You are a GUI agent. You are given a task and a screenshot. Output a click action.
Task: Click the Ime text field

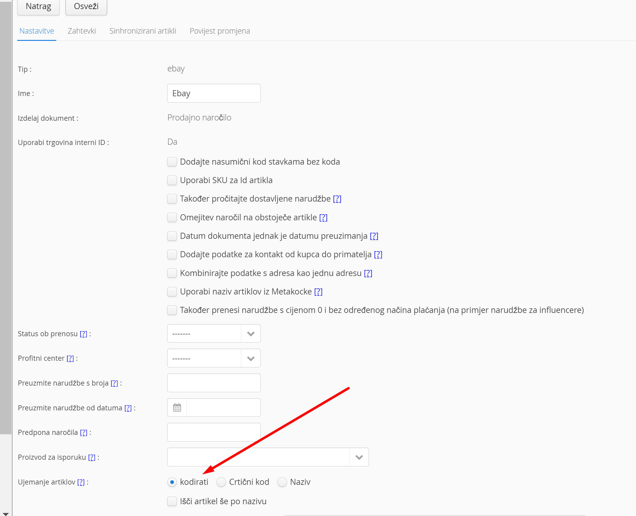point(214,93)
